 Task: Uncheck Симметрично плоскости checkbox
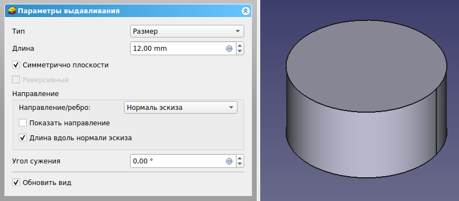(16, 65)
